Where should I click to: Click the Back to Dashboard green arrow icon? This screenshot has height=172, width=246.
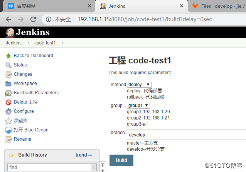coord(8,56)
